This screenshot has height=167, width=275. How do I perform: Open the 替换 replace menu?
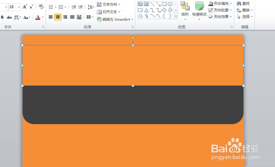tap(244, 10)
